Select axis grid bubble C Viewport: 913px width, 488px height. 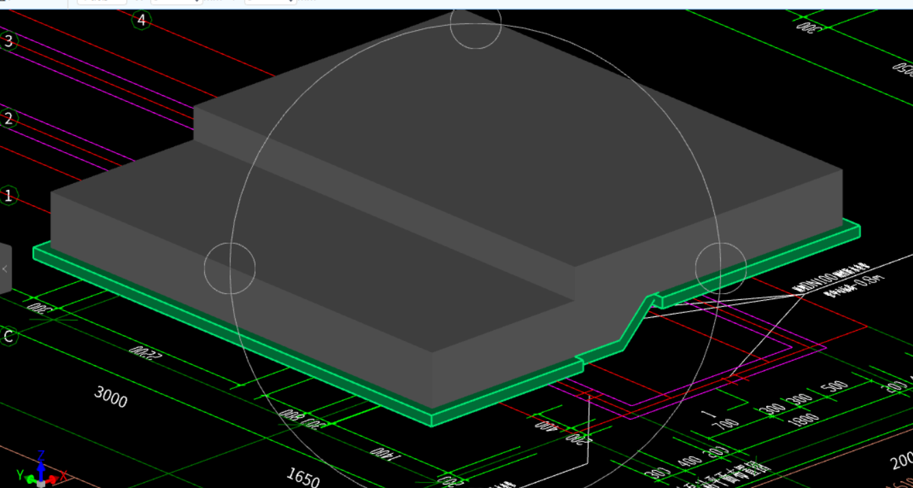pos(8,336)
